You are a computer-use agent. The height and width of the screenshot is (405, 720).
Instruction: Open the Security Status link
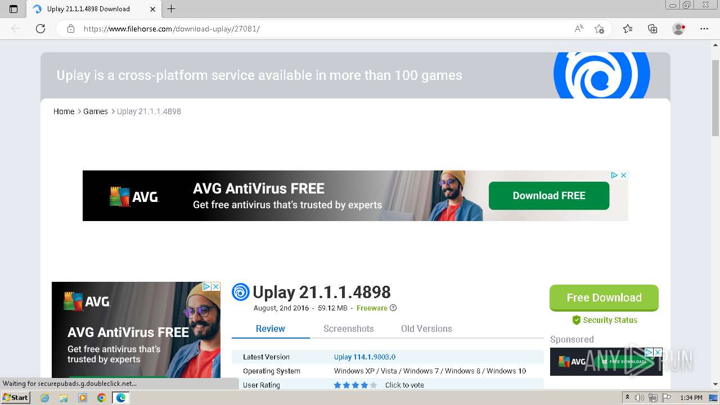(610, 320)
